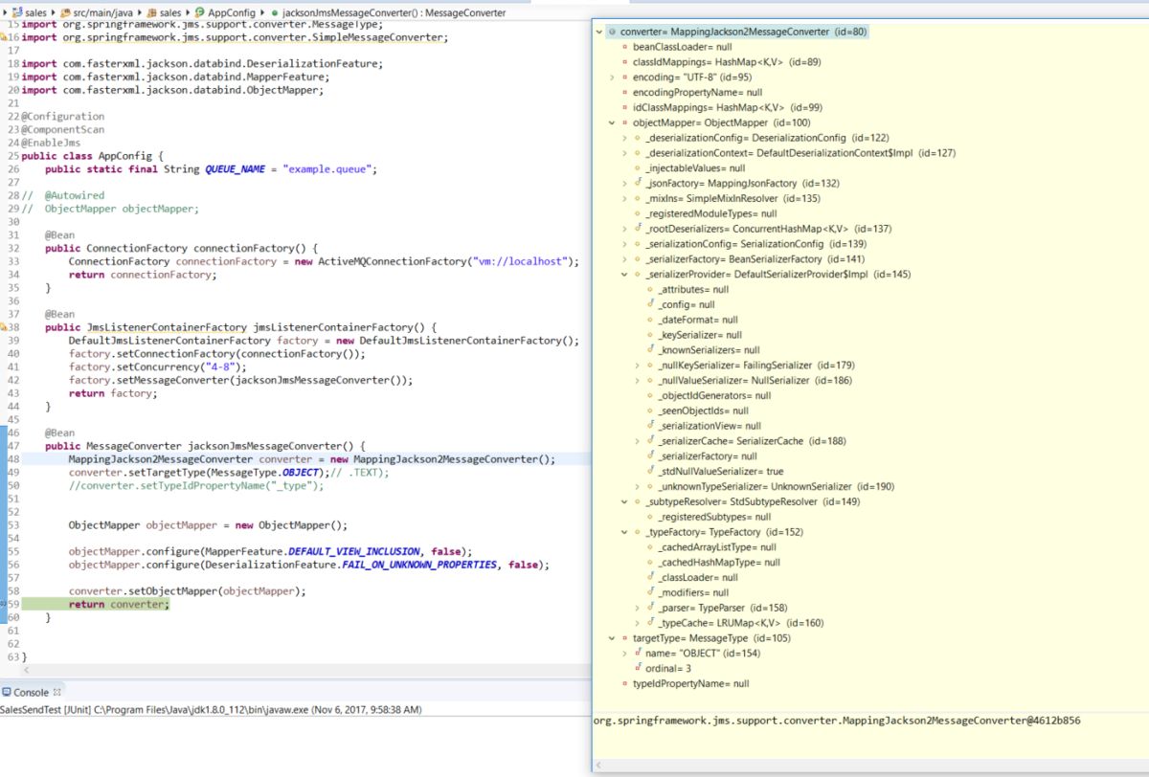This screenshot has width=1149, height=777.
Task: Click the instruction pointer marker at line 59
Action: (3, 605)
